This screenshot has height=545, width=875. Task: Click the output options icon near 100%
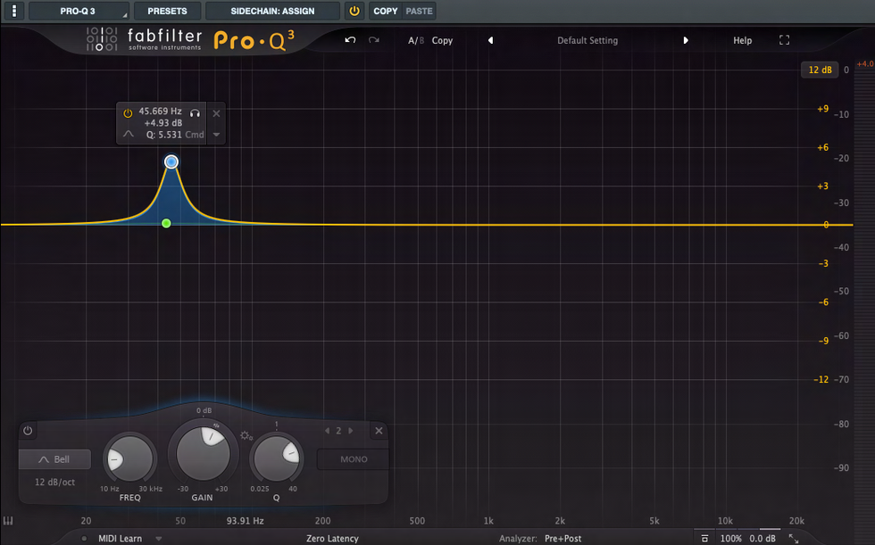pyautogui.click(x=704, y=539)
